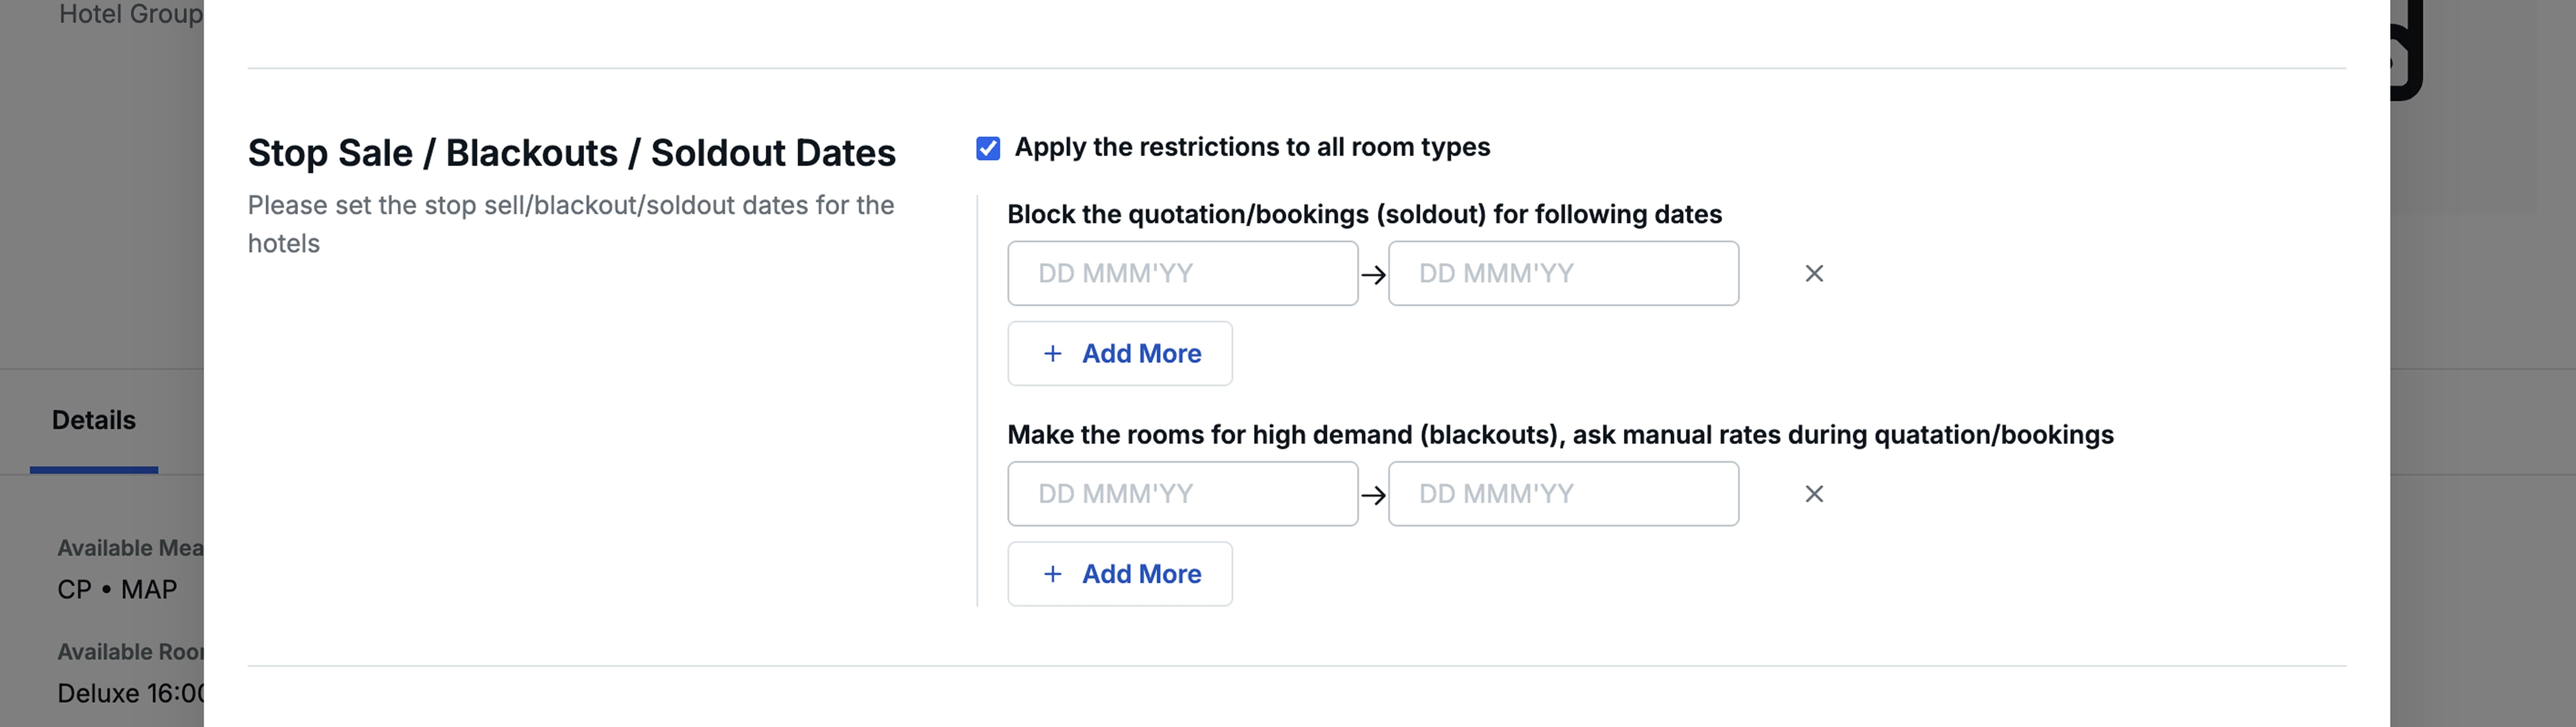Click the CP • MAP meal plans text

(x=117, y=590)
